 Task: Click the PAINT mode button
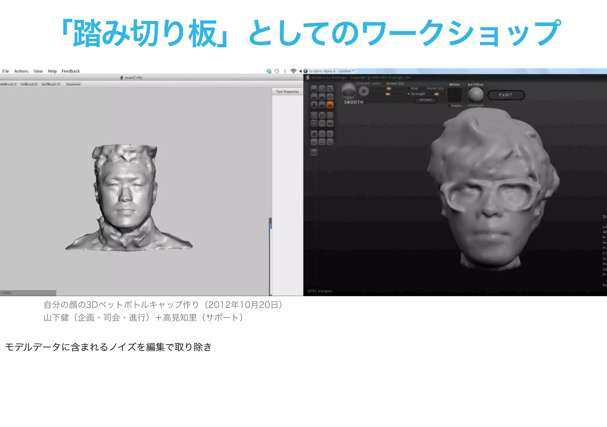coord(506,95)
